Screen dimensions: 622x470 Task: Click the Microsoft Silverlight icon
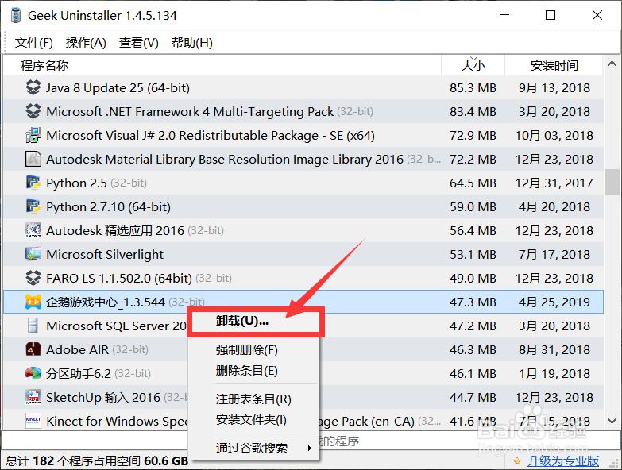tap(33, 254)
